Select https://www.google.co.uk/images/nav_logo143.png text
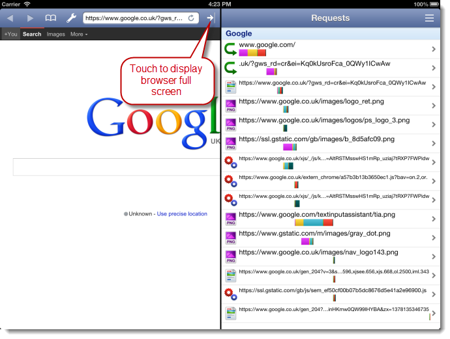This screenshot has height=339, width=450. (x=318, y=252)
